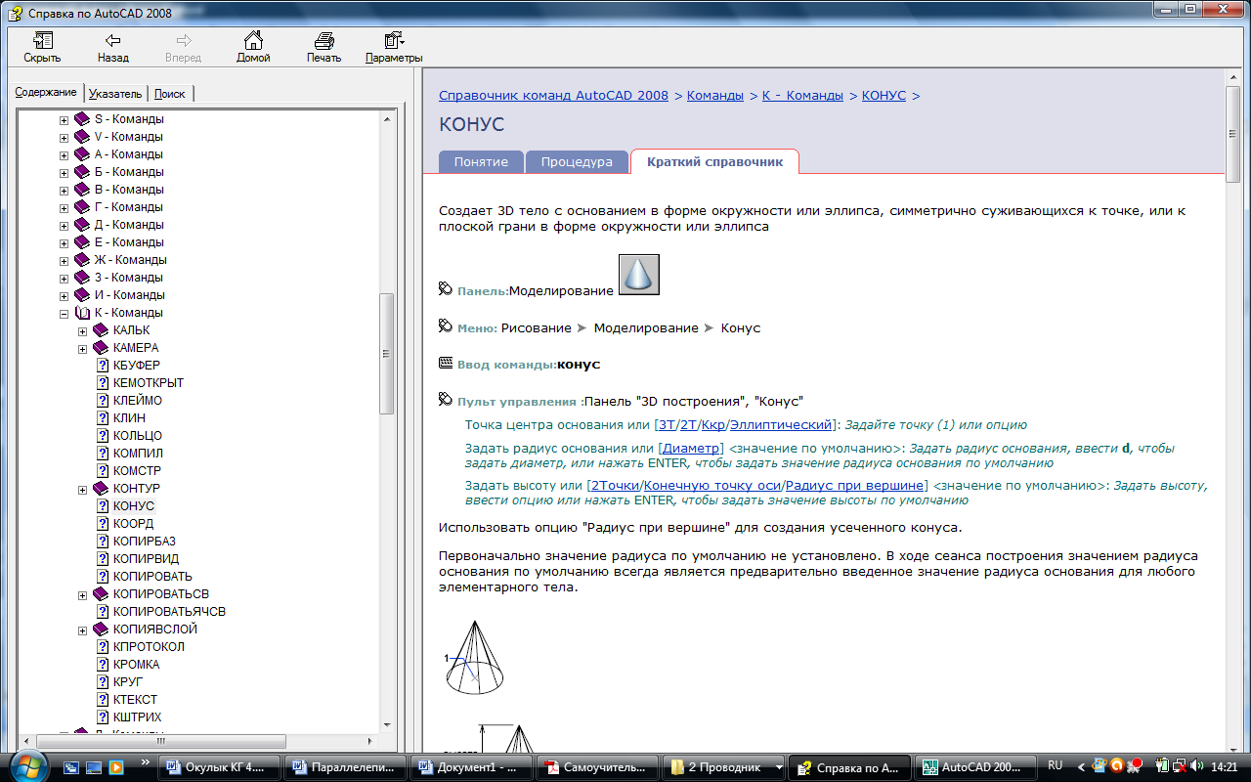1251x782 pixels.
Task: Select КРОМКА in the contents tree
Action: (137, 665)
